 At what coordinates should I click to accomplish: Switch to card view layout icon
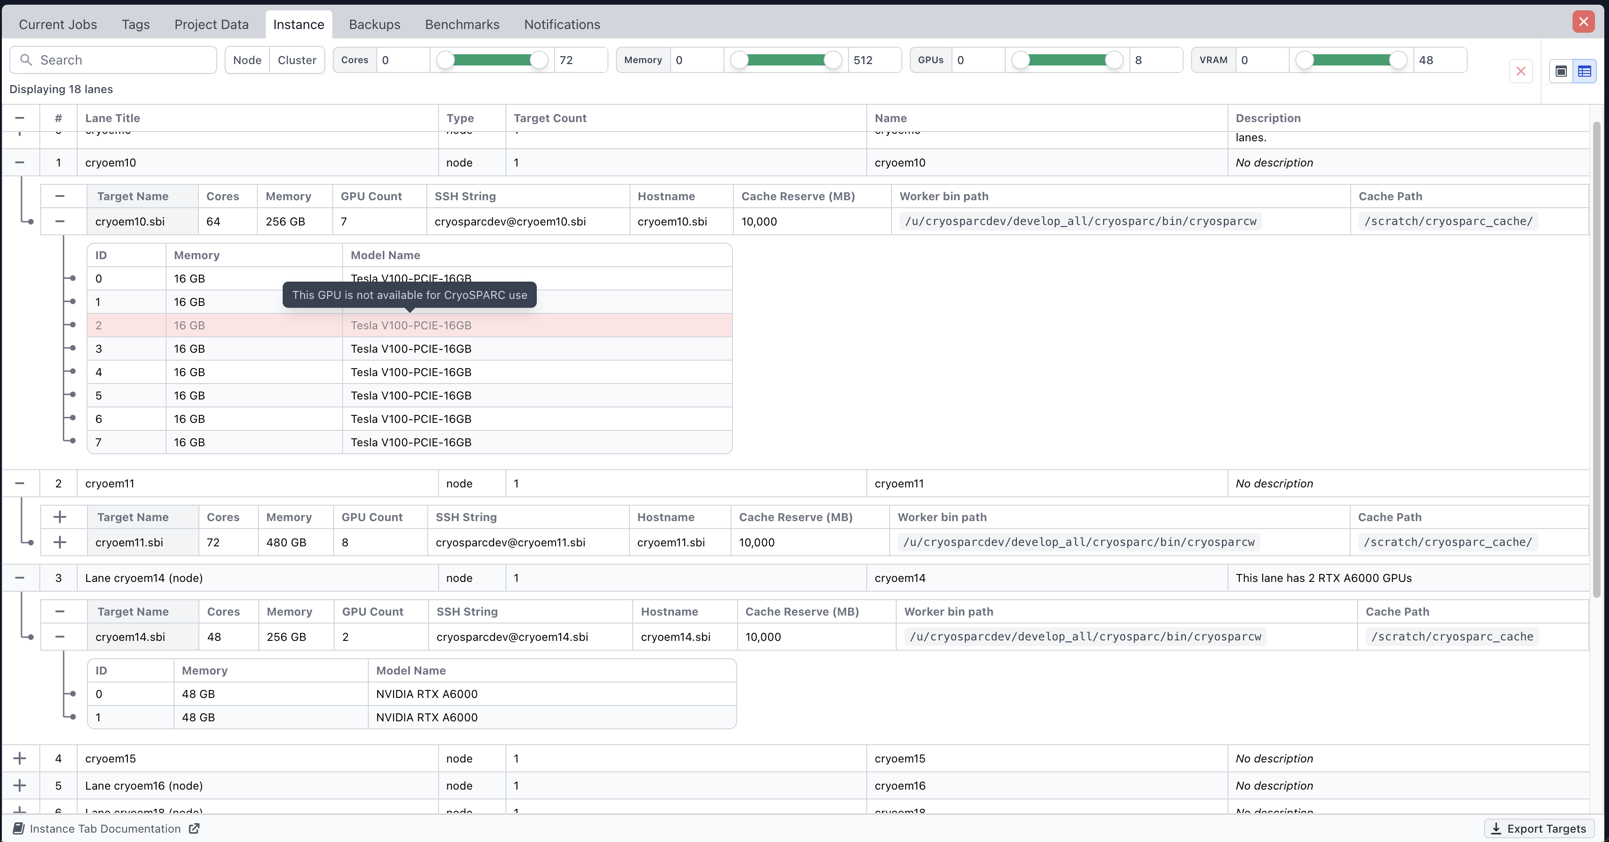point(1561,71)
